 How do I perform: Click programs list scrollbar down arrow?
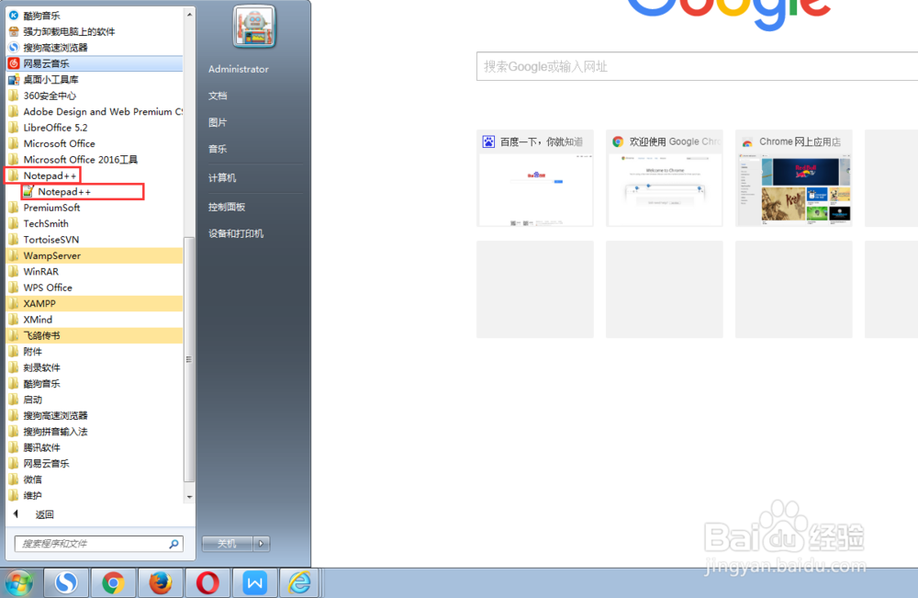click(189, 497)
